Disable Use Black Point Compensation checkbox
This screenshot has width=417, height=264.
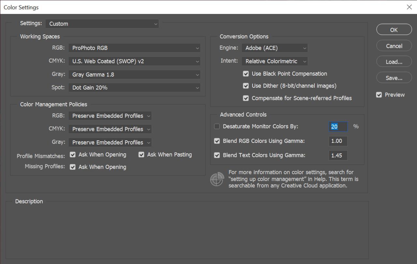(246, 74)
